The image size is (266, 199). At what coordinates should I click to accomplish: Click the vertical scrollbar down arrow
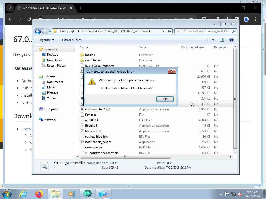click(235, 152)
